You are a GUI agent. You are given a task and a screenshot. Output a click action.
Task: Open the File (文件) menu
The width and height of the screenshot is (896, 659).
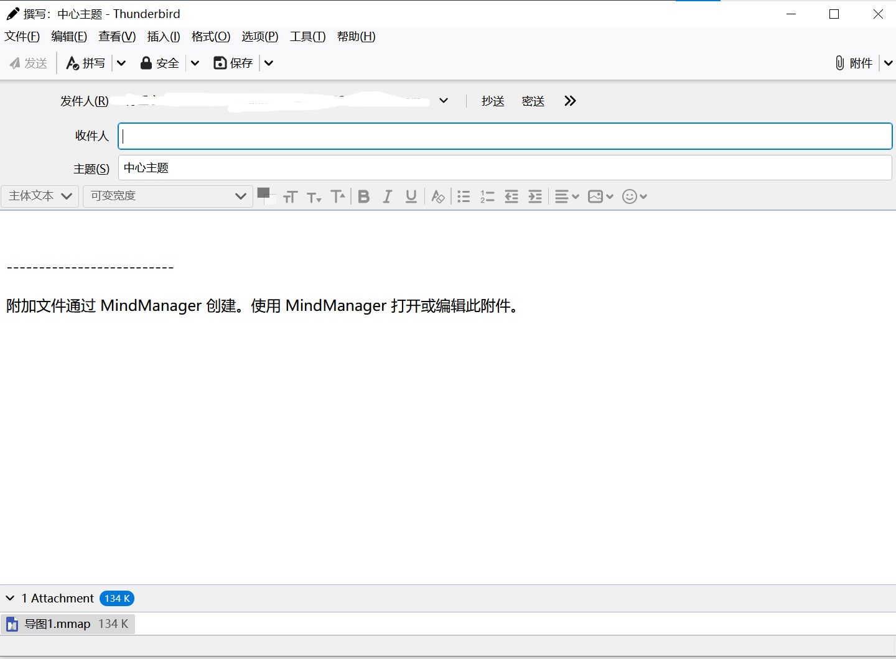22,37
